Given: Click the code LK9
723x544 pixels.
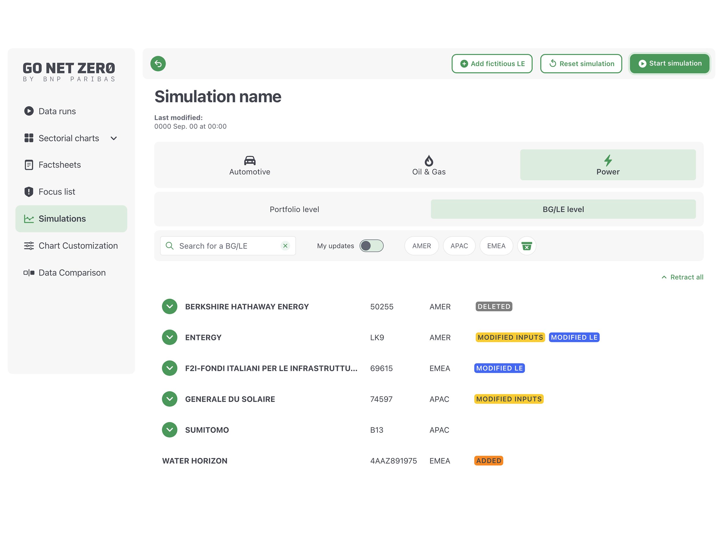Looking at the screenshot, I should [377, 337].
